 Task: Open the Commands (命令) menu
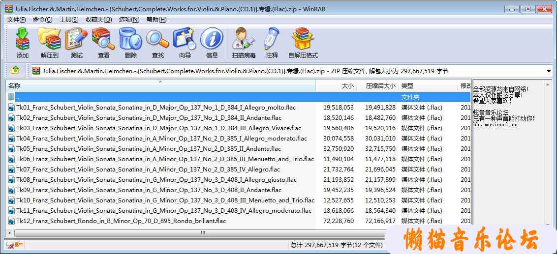click(43, 20)
